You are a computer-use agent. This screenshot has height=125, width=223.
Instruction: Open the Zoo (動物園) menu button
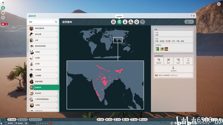pyautogui.click(x=12, y=120)
